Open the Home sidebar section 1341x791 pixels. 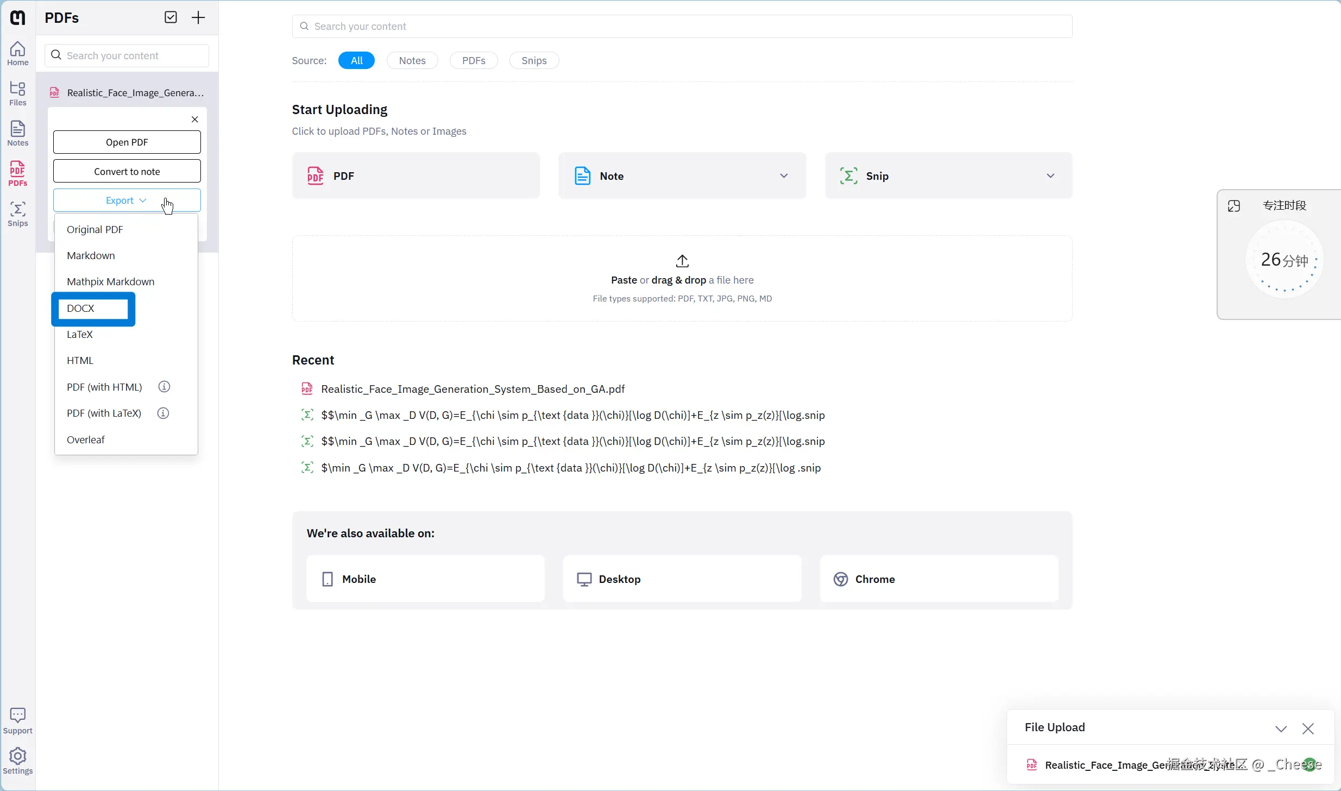pyautogui.click(x=17, y=53)
